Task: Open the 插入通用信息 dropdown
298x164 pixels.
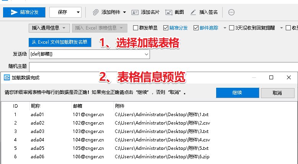Action: click(49, 28)
